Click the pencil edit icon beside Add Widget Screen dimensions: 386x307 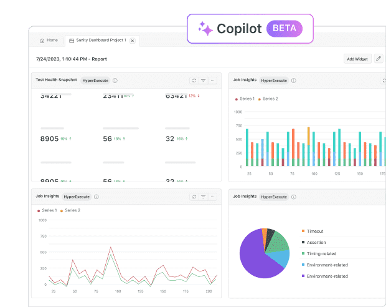(378, 59)
